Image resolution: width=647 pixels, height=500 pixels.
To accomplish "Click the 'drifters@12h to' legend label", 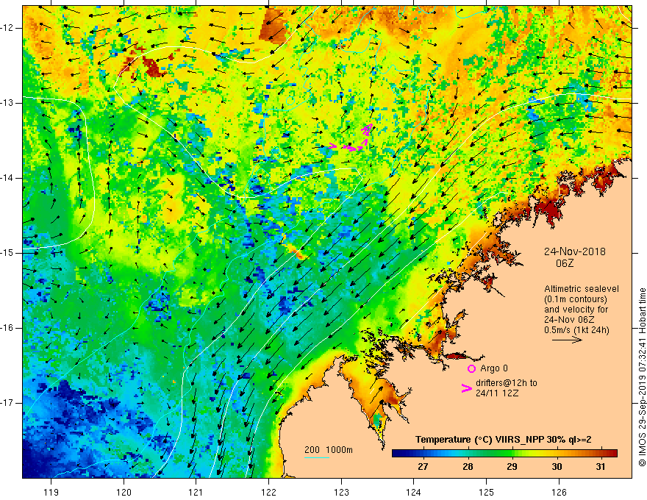I will (x=507, y=383).
